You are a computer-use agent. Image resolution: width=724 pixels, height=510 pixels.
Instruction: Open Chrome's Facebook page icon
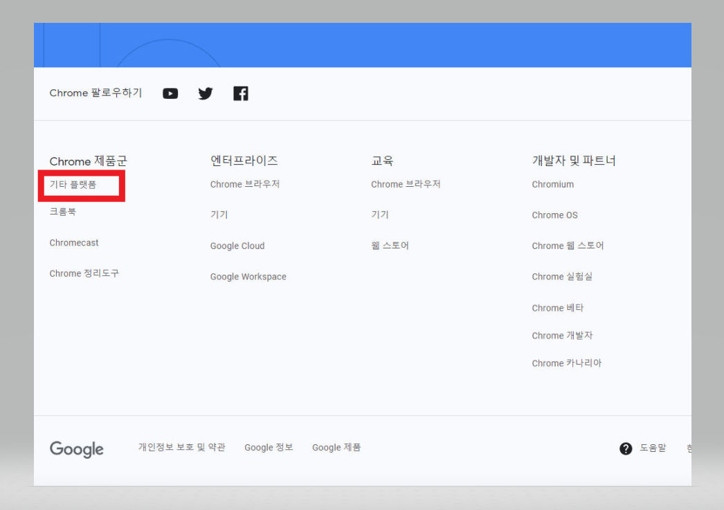coord(241,93)
